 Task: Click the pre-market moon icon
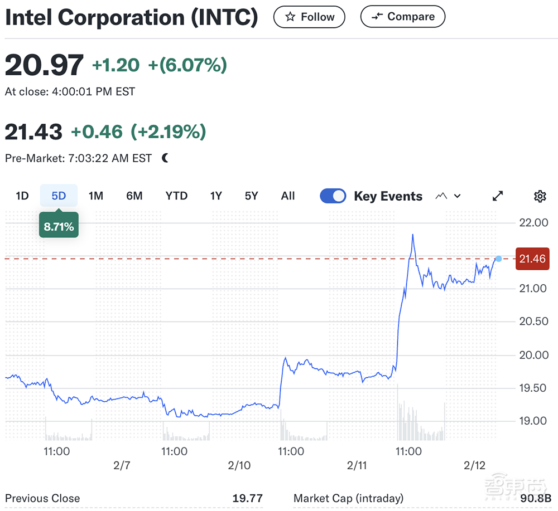coord(165,158)
